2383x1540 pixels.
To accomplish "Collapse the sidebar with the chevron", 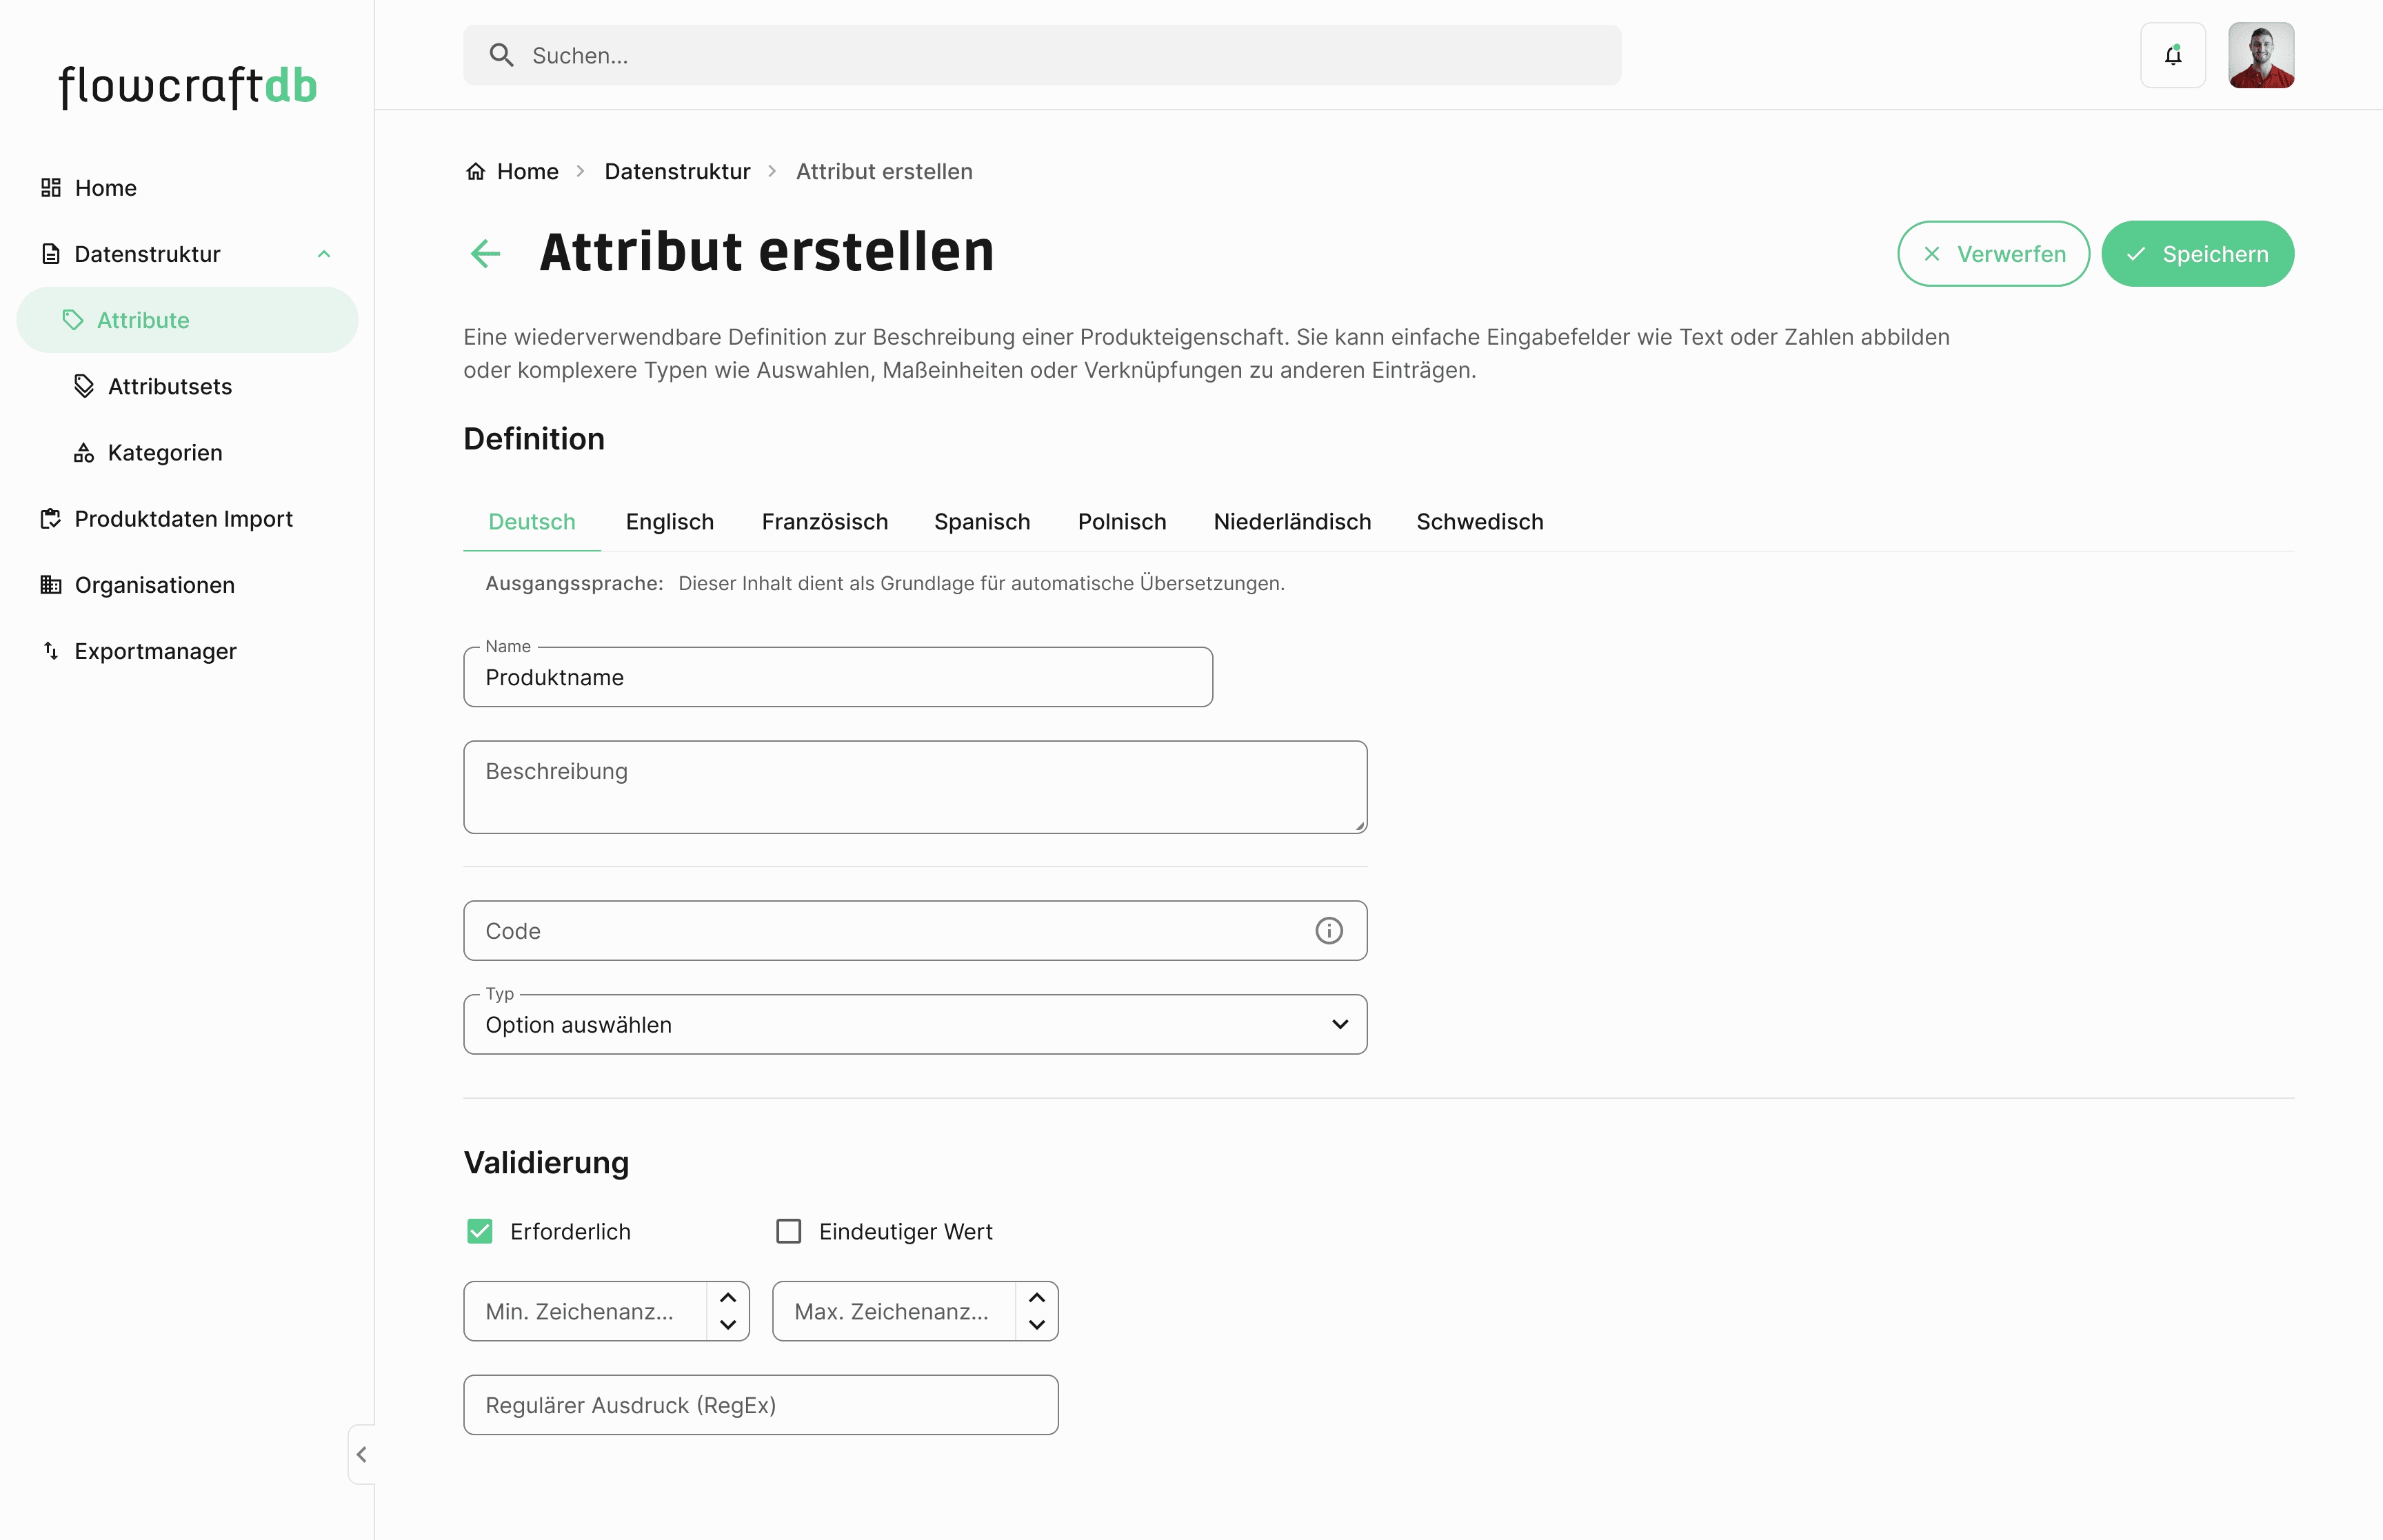I will 362,1454.
